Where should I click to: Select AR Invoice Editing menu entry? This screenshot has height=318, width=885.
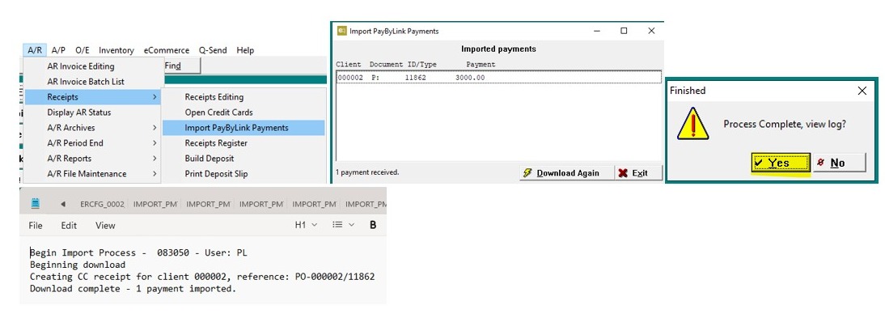point(92,66)
